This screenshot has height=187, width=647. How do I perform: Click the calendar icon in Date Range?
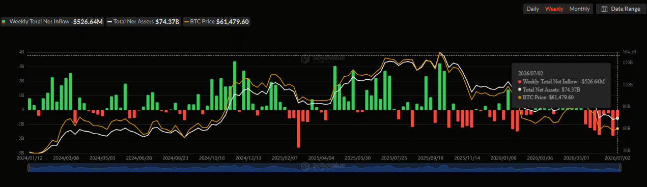604,9
